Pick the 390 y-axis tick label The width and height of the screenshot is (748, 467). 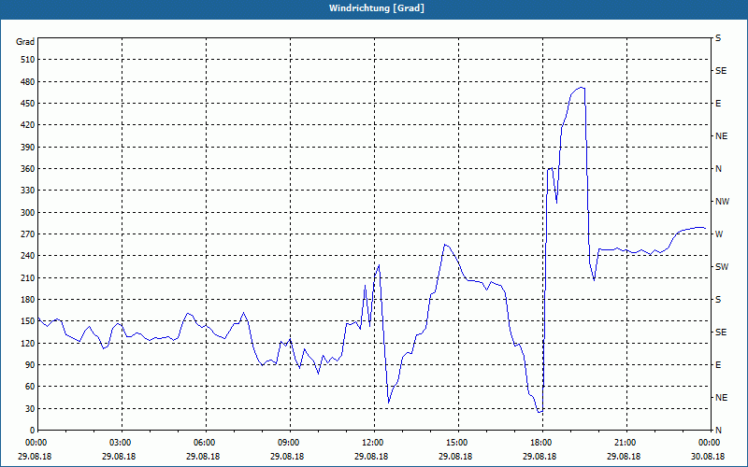(28, 148)
